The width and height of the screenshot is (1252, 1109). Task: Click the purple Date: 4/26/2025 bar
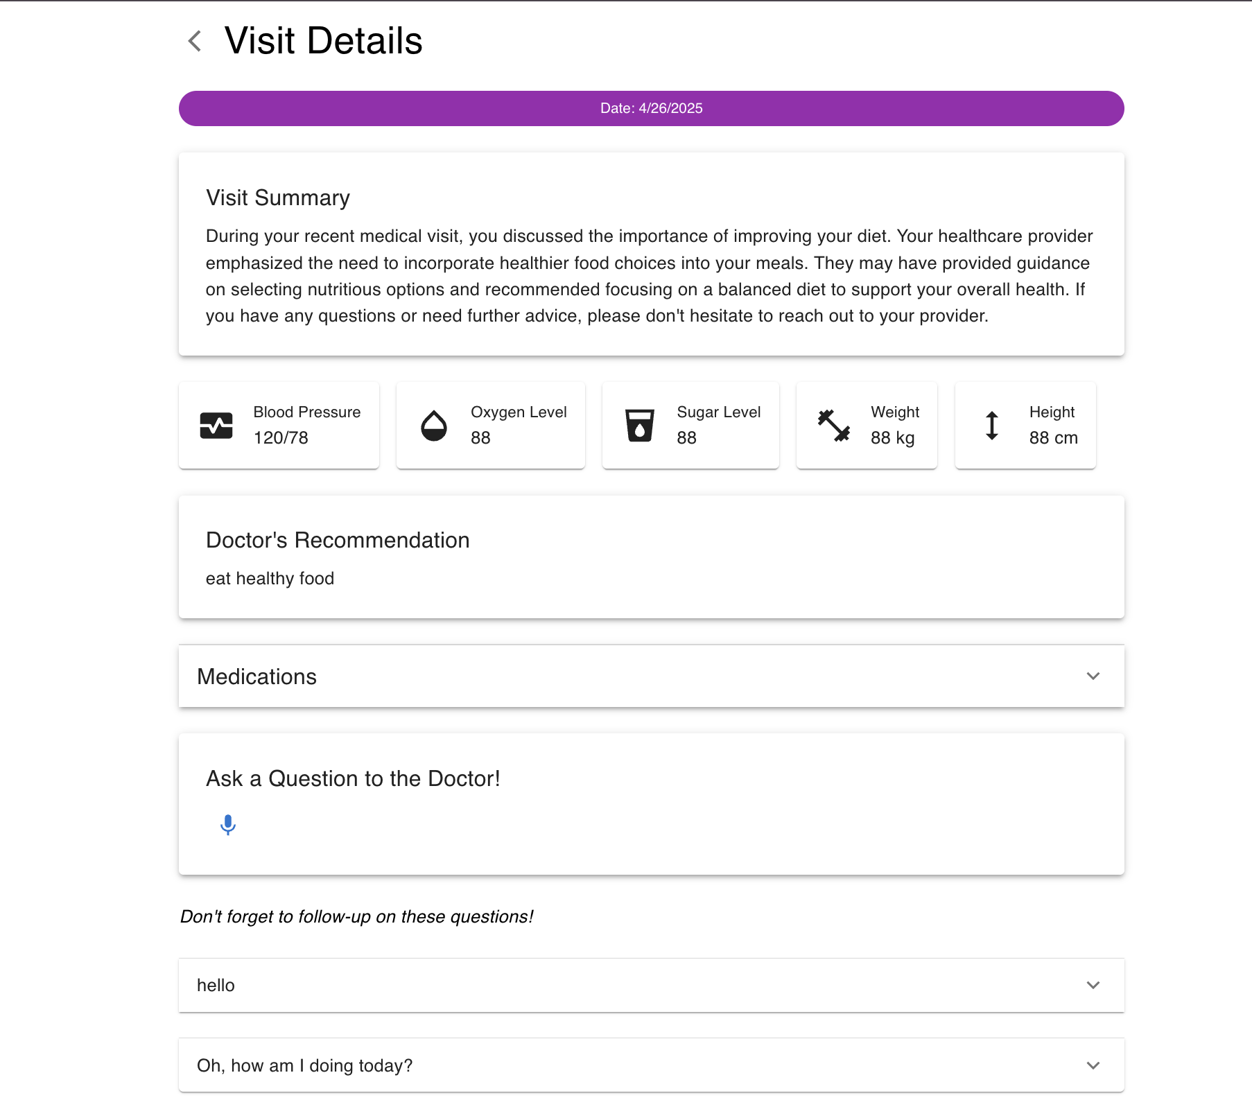coord(651,108)
